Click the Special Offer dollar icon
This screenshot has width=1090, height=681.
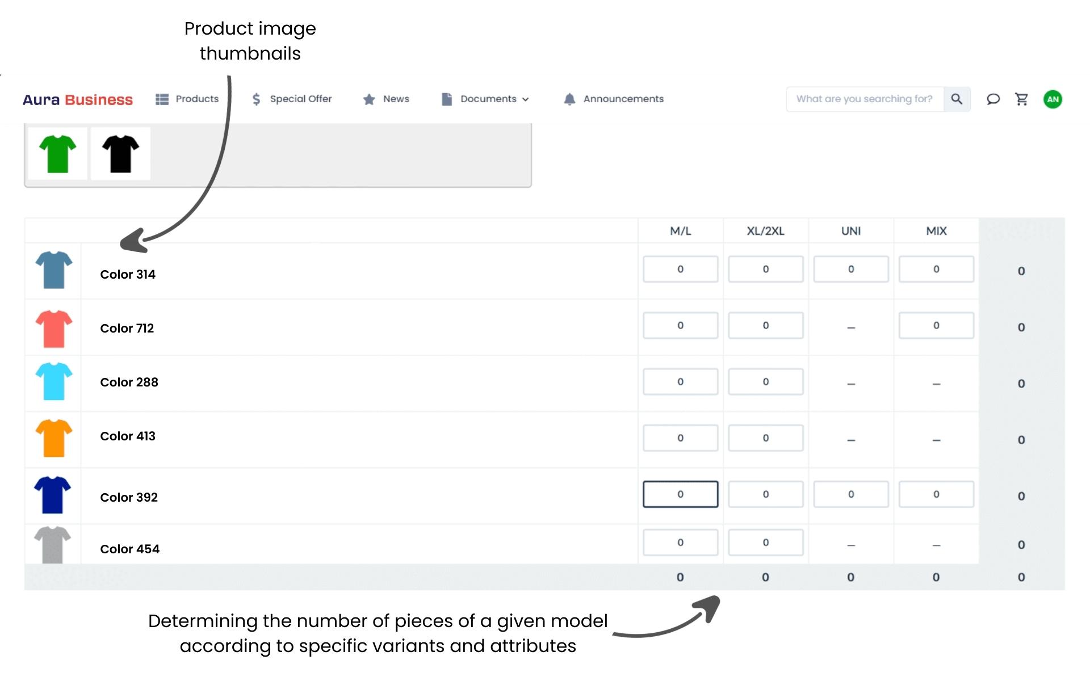pos(256,99)
